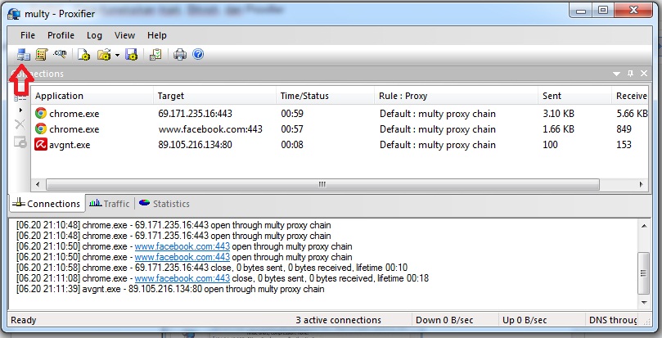Sort by the Received column header
This screenshot has width=662, height=338.
[630, 96]
